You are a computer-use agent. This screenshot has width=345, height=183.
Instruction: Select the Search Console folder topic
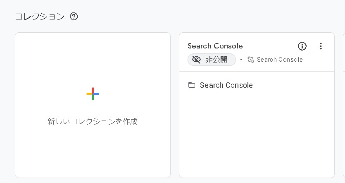226,85
